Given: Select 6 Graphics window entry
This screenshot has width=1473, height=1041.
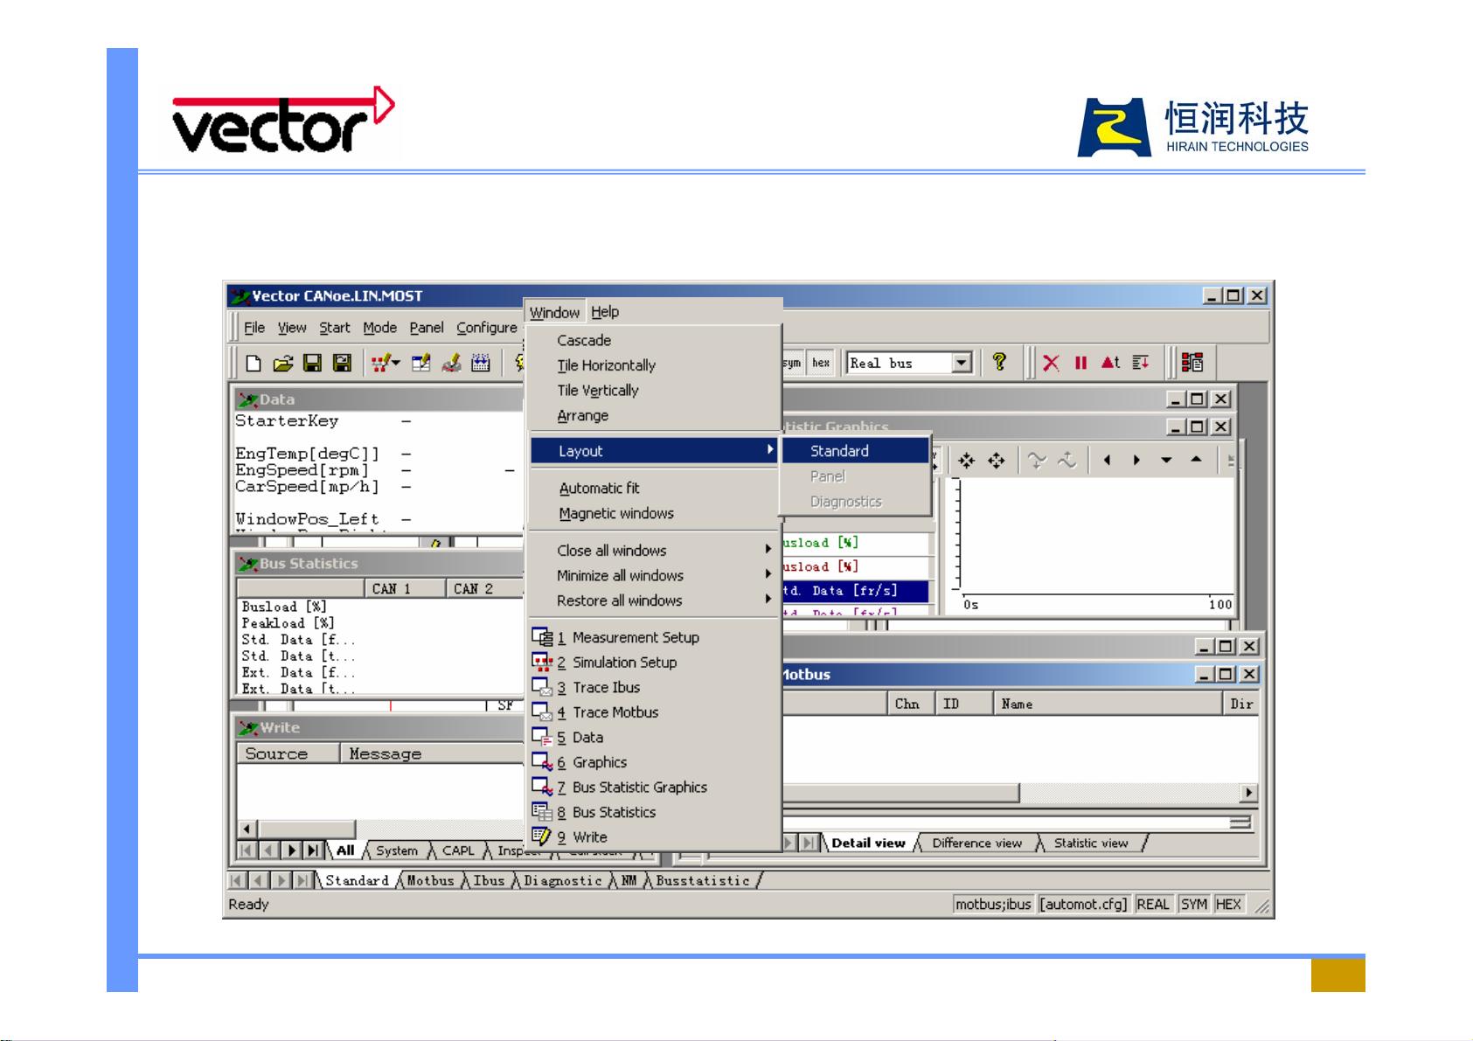Looking at the screenshot, I should (x=654, y=762).
